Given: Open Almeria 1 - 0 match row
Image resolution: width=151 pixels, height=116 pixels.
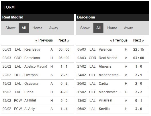Looking at the screenshot, I should click(112, 67).
